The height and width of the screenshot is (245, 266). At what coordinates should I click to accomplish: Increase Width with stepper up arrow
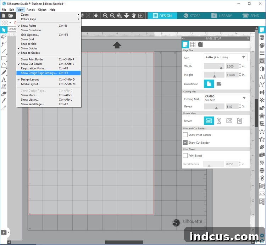240,65
